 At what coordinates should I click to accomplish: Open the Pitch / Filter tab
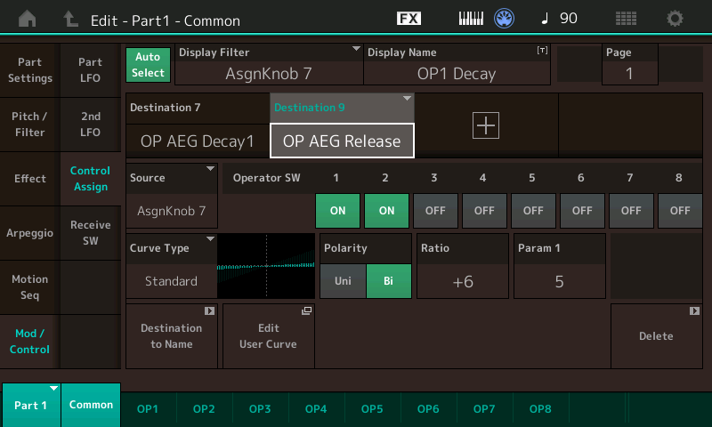point(29,125)
